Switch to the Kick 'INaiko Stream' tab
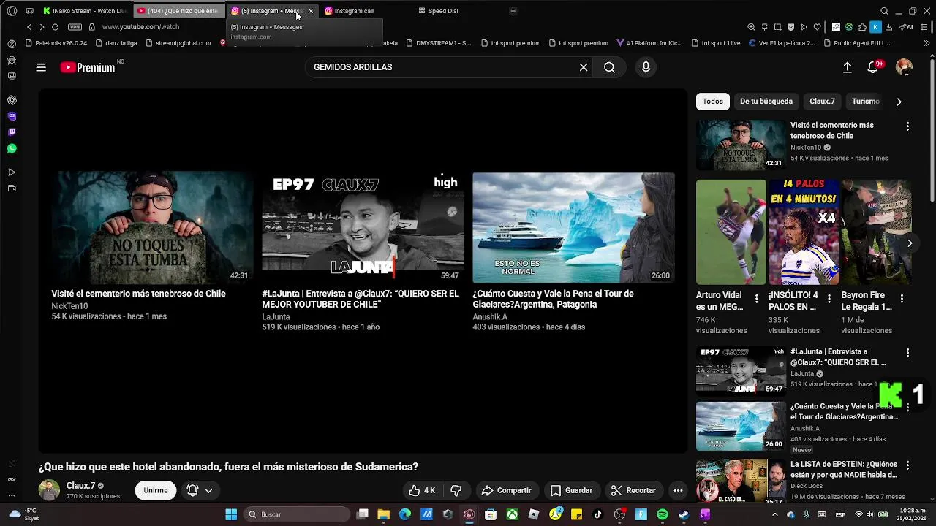The image size is (936, 526). (x=85, y=11)
